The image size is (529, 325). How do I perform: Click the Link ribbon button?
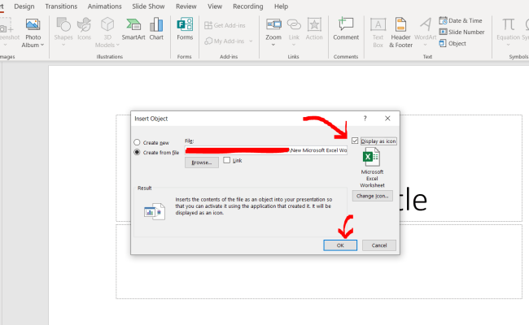coord(294,33)
